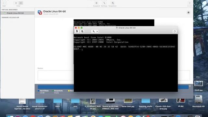Select 2649.jpg file on desktop
208x117 pixels.
tap(199, 86)
